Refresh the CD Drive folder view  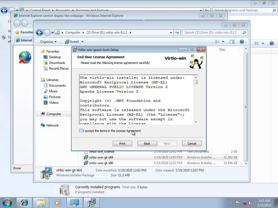177,32
